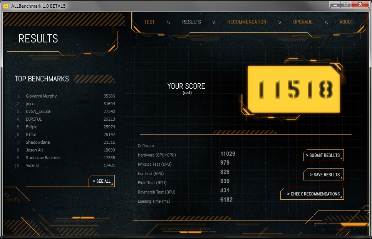Click the Fluid Test (GPU) label
The width and height of the screenshot is (372, 239).
point(152,183)
